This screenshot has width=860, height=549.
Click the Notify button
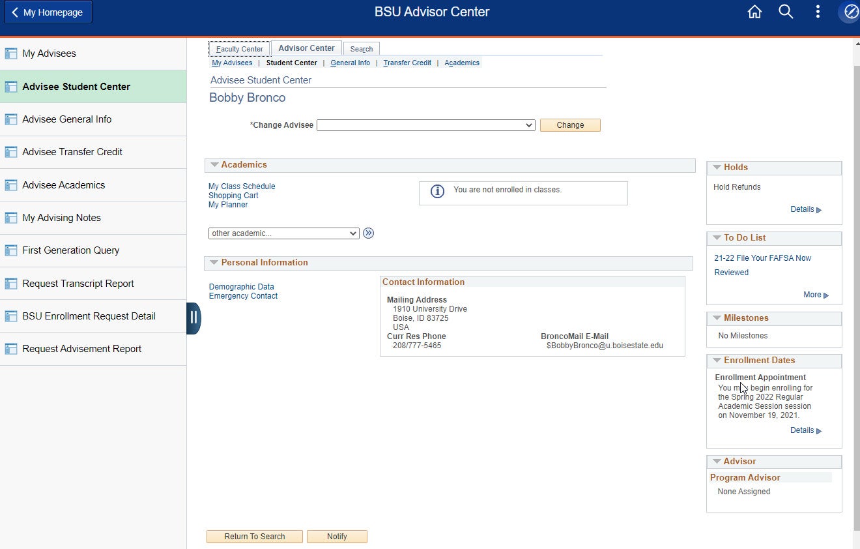pyautogui.click(x=337, y=537)
